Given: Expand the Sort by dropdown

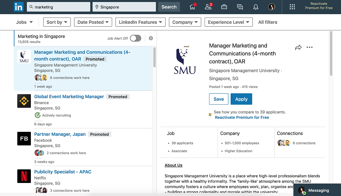Looking at the screenshot, I should coord(57,22).
